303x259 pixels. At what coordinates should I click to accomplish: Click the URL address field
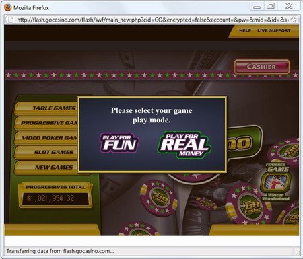(x=152, y=20)
